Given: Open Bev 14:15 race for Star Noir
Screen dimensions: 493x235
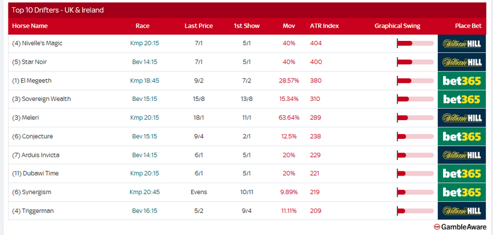Looking at the screenshot, I should 145,62.
